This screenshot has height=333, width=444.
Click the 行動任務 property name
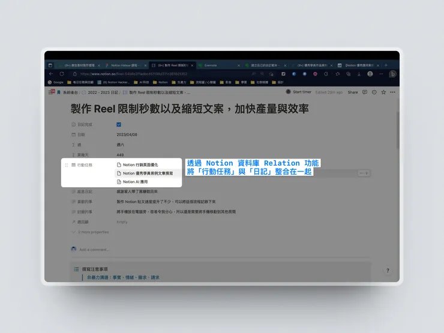(85, 165)
